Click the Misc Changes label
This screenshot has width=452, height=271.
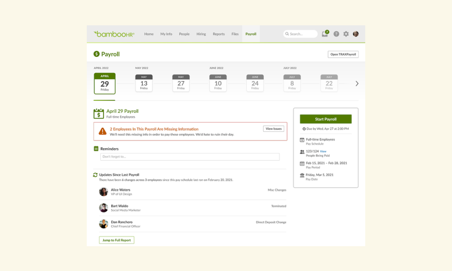277,190
